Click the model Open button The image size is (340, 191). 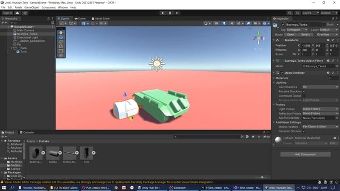(291, 34)
